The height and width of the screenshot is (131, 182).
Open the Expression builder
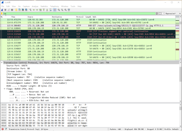(x=171, y=14)
